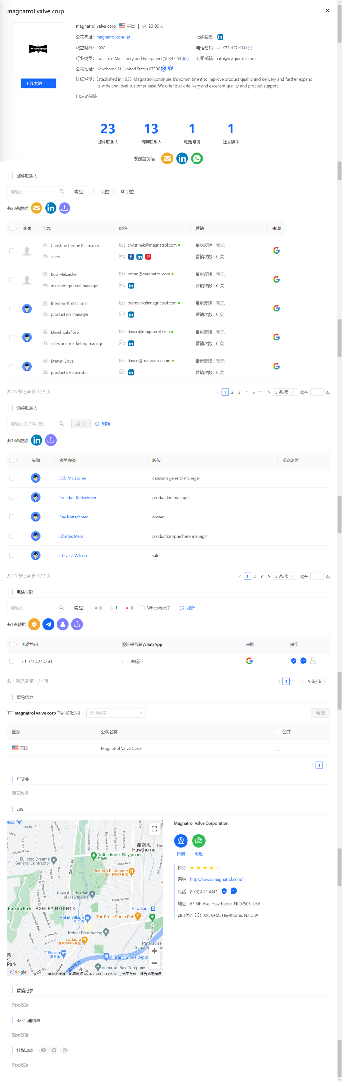The image size is (342, 1082).
Task: Click the LinkedIn icon beside 共13条数据
Action: pyautogui.click(x=36, y=440)
